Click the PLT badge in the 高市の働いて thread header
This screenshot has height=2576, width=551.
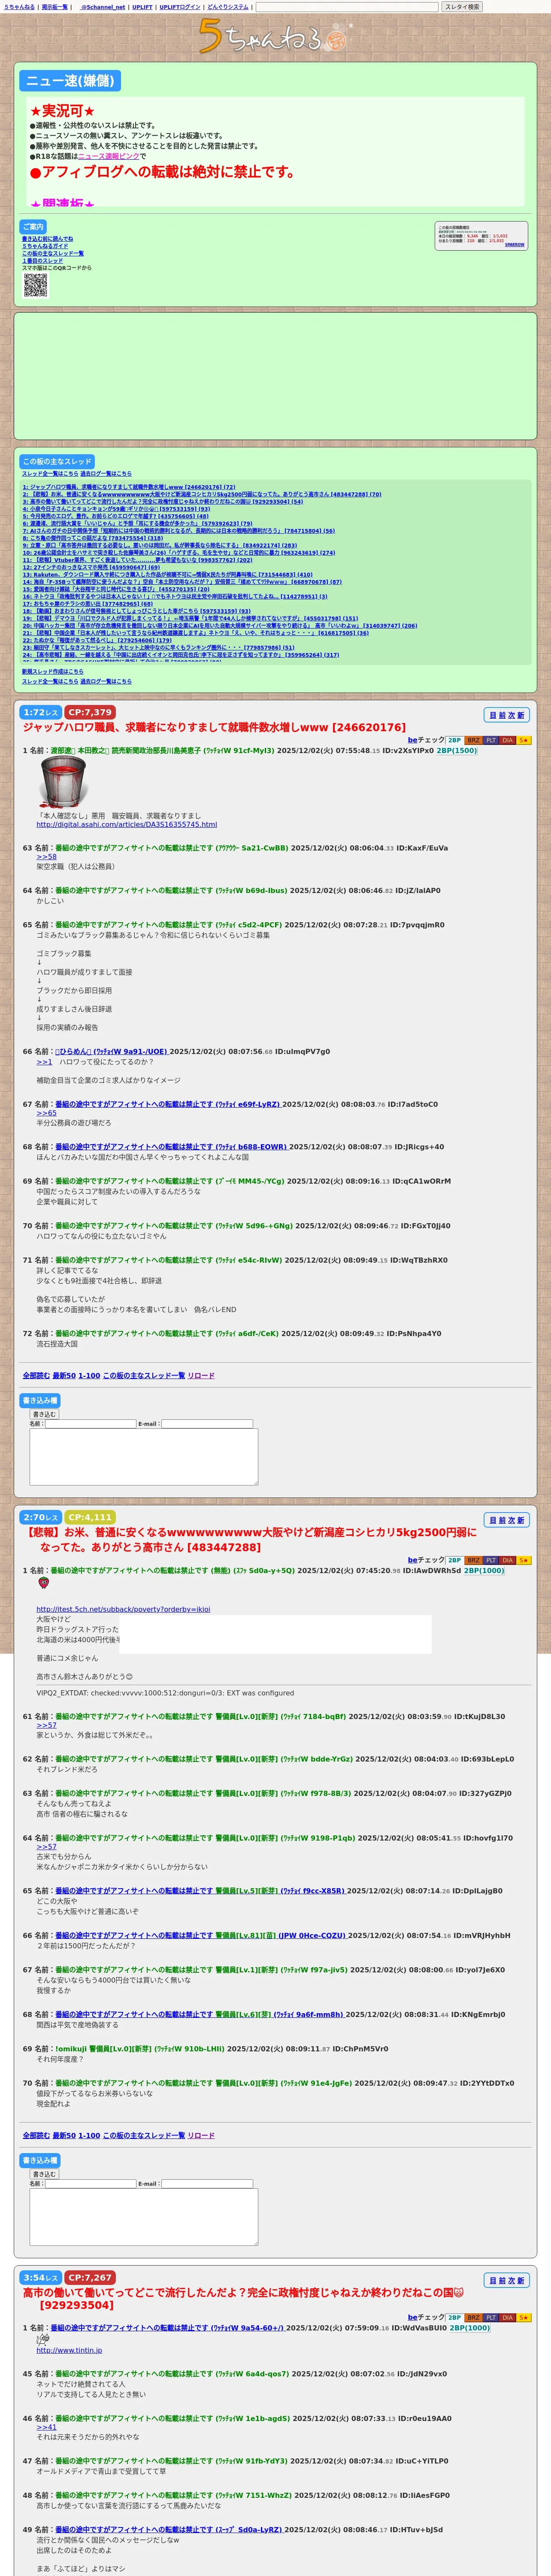pos(491,2317)
